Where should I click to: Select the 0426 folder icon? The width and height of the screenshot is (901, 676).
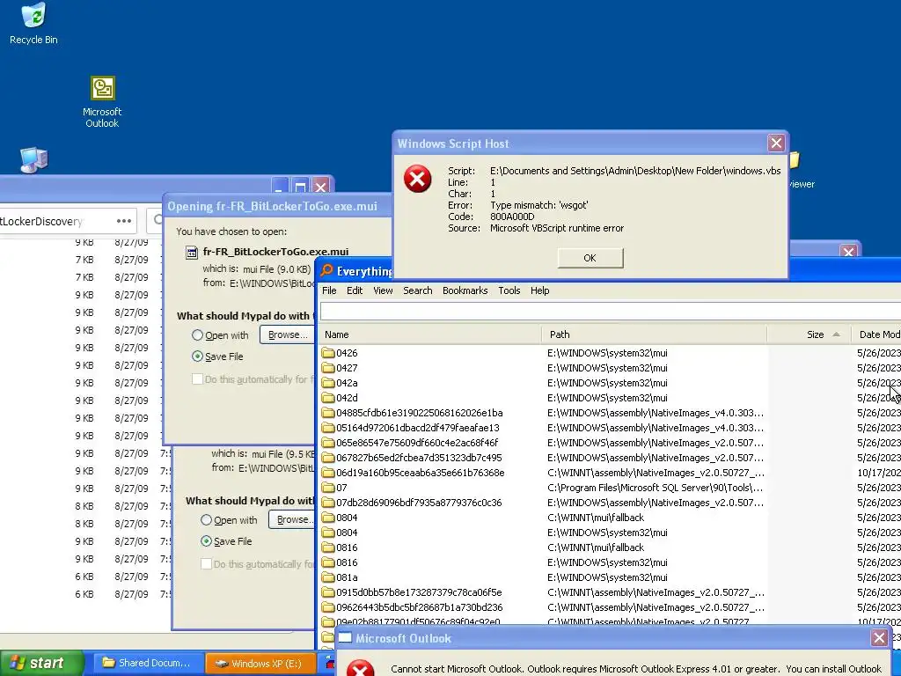328,353
